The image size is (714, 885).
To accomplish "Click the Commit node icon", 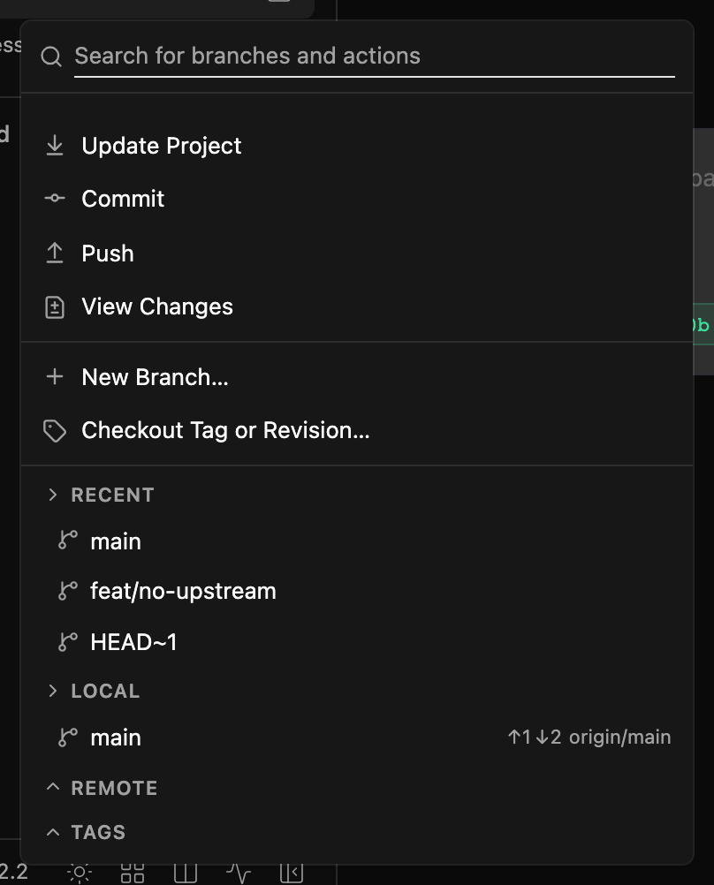I will (x=55, y=198).
